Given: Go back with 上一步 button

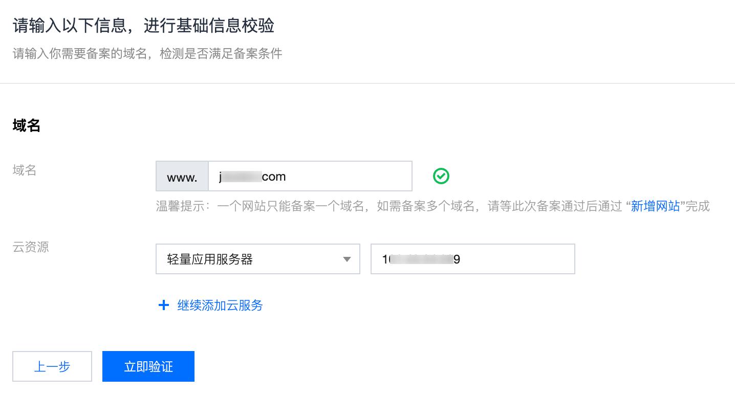Looking at the screenshot, I should [52, 366].
